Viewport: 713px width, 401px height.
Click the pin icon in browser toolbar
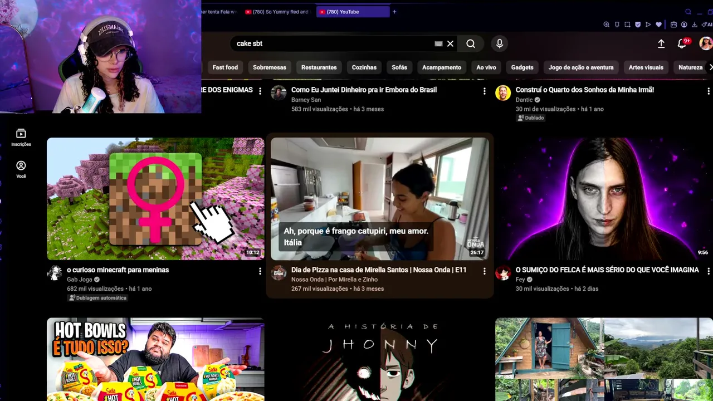point(617,25)
